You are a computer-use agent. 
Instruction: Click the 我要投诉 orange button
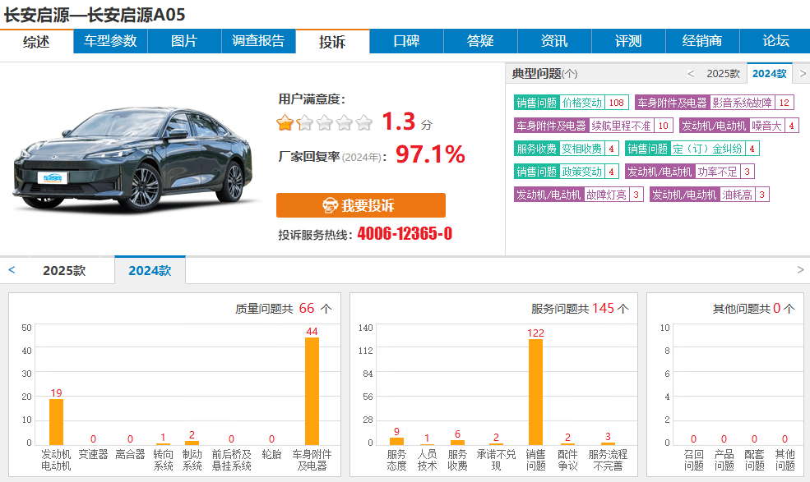coord(360,205)
